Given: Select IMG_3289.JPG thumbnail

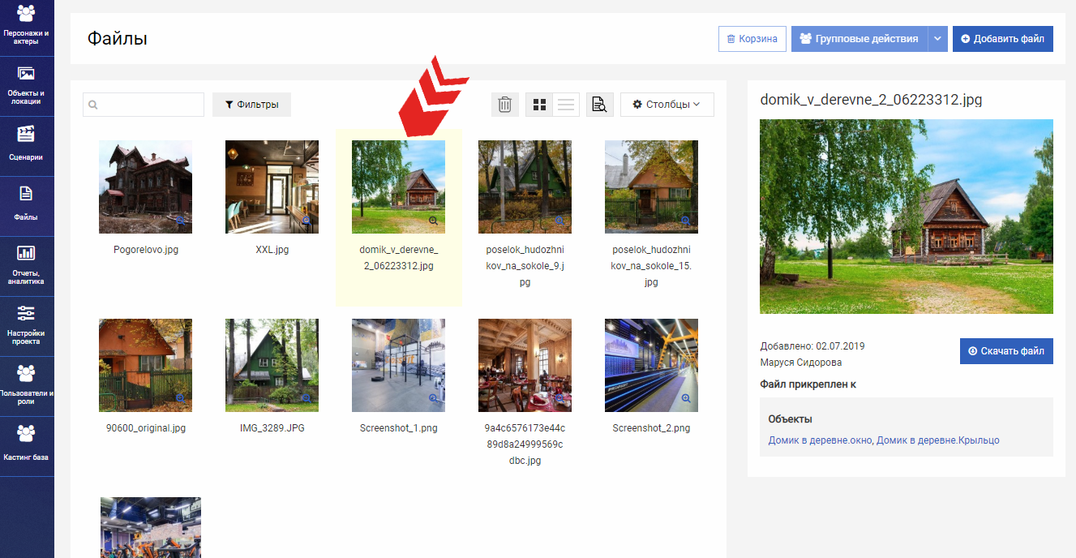Looking at the screenshot, I should pyautogui.click(x=272, y=365).
